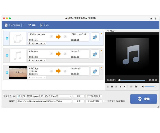Click the target audio icon in title.m4a row
The width and height of the screenshot is (160, 133).
pos(65,54)
